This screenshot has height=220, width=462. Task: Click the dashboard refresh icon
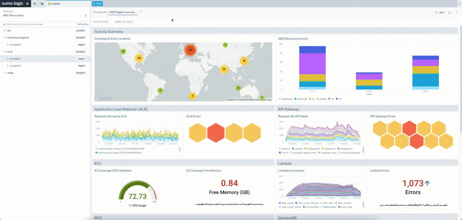click(x=450, y=13)
